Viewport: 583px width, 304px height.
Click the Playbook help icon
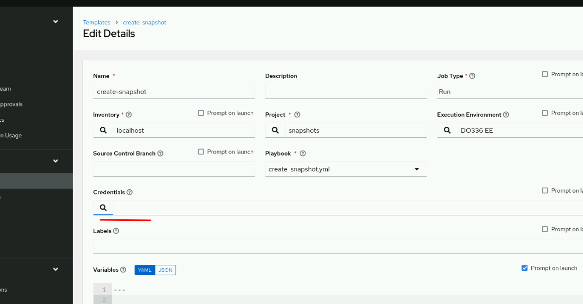pos(302,153)
